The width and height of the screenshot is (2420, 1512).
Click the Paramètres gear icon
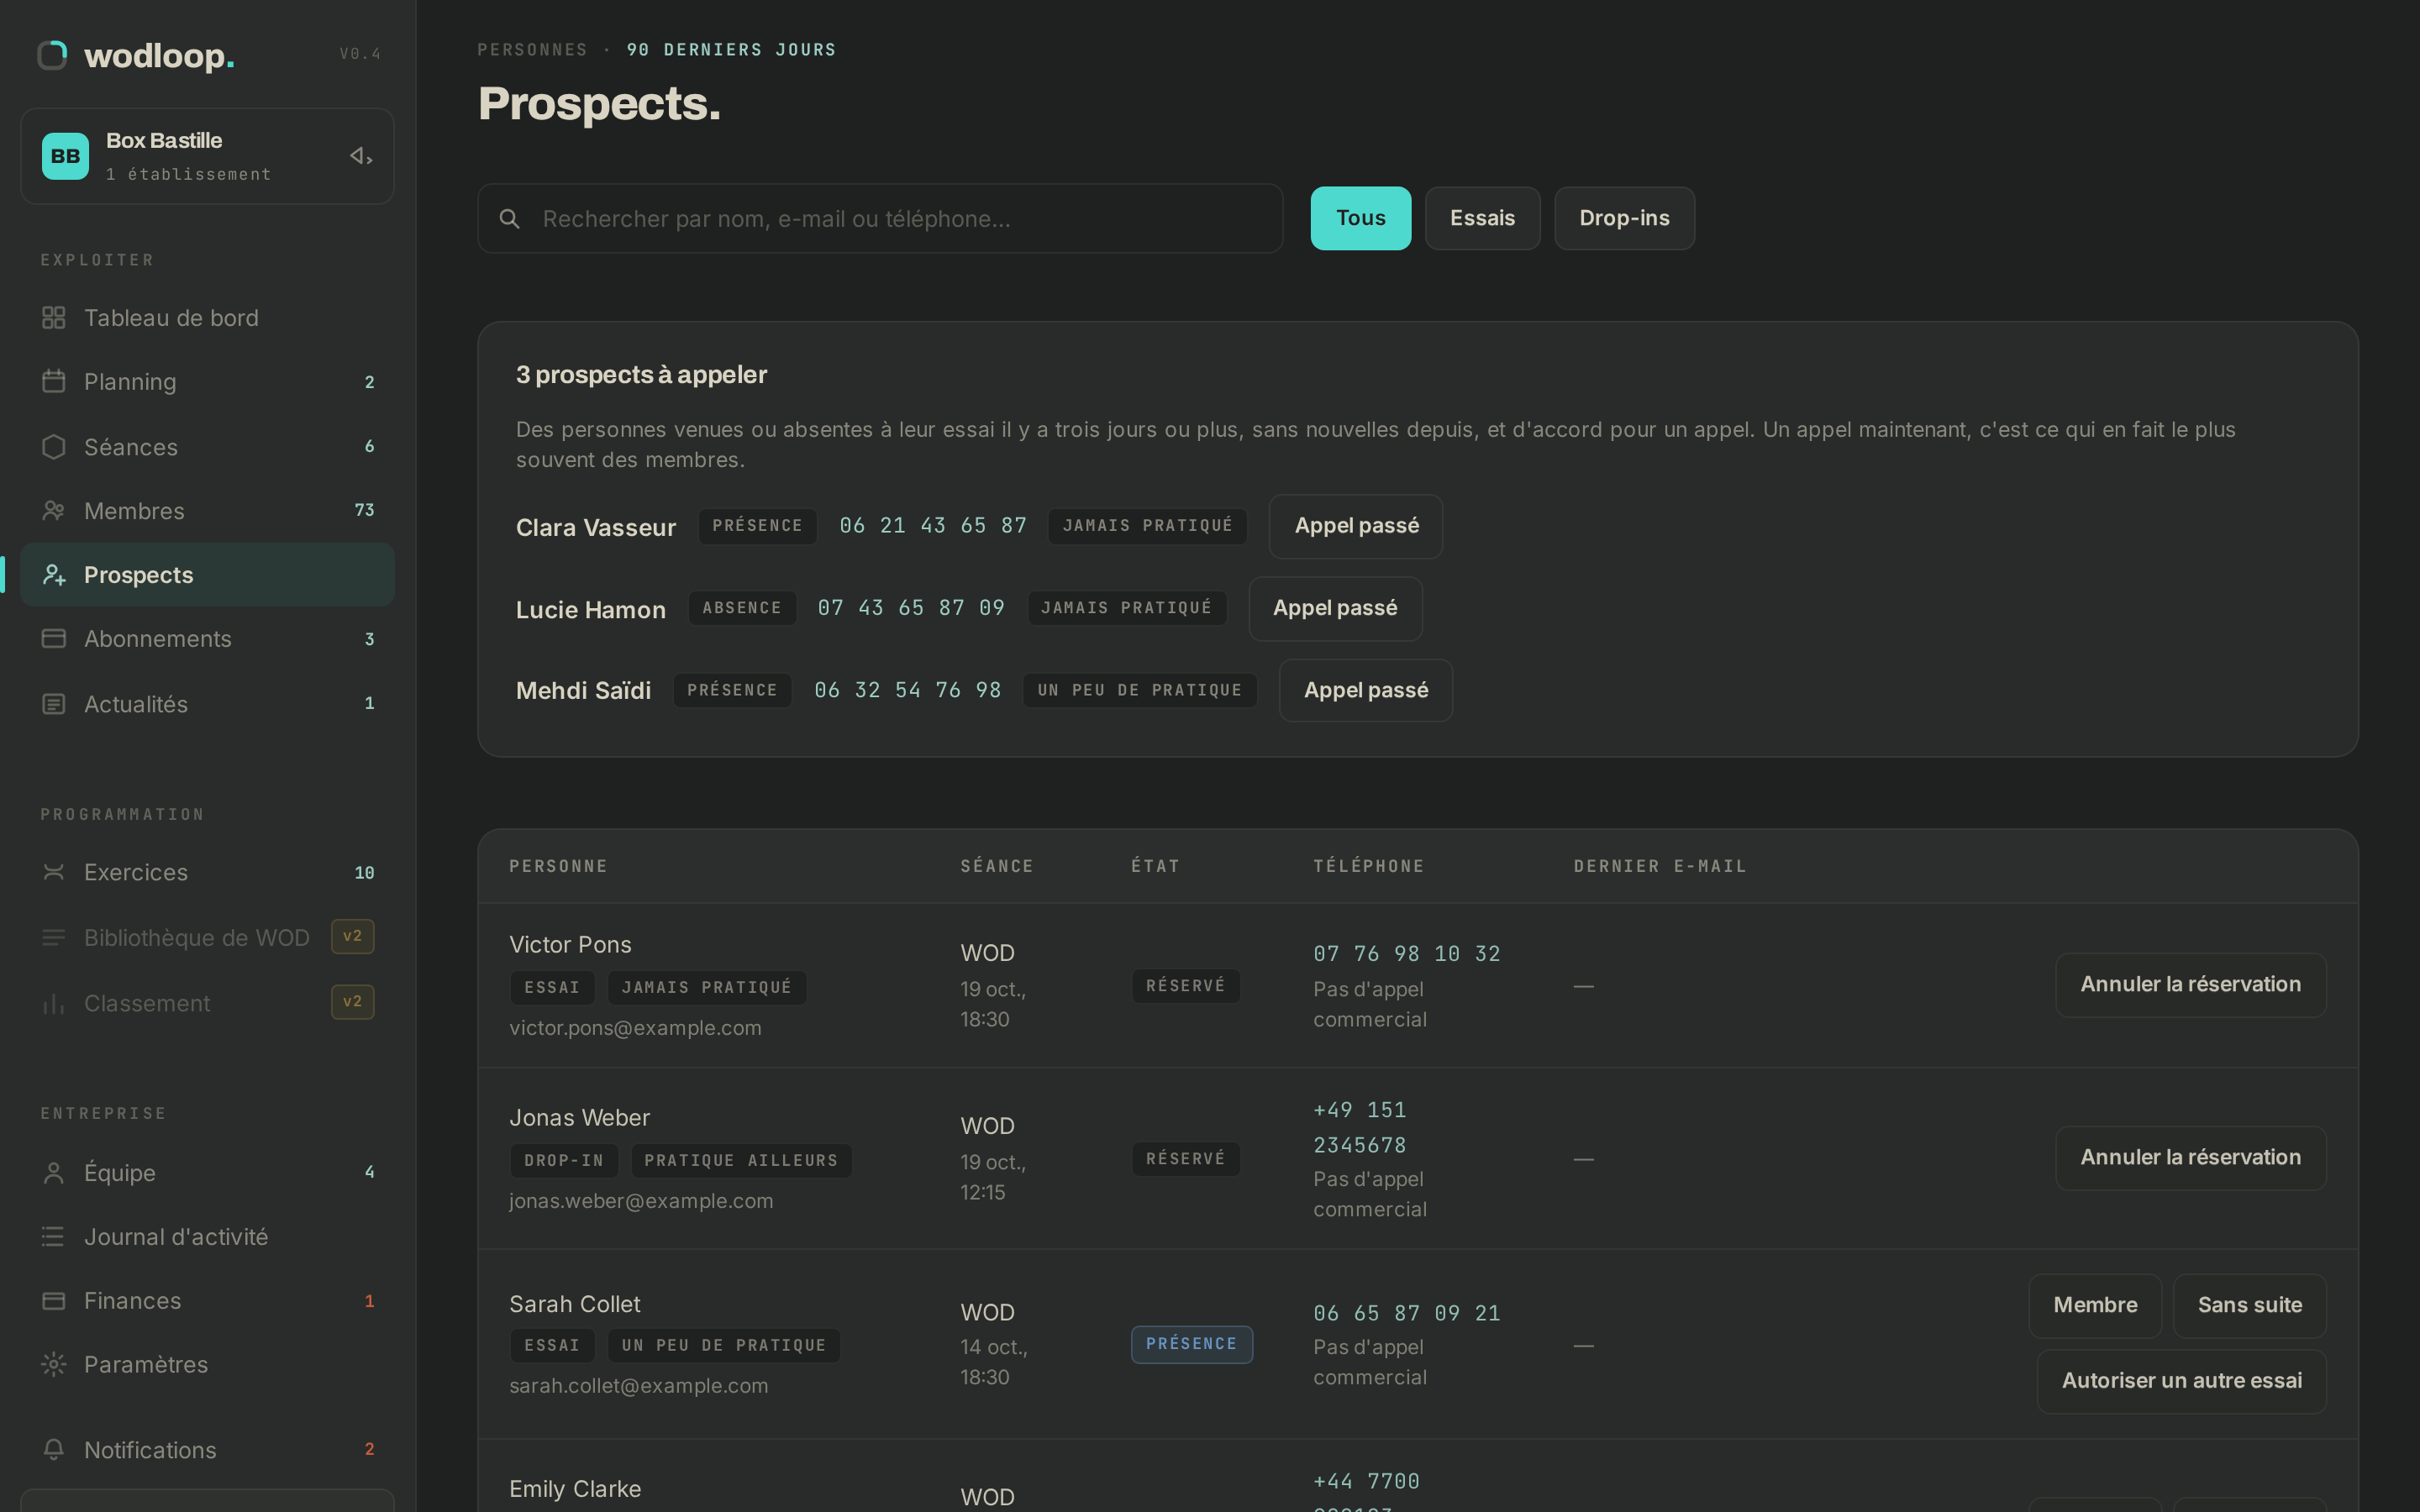tap(54, 1365)
